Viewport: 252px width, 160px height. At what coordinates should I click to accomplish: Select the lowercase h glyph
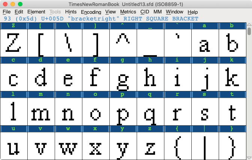(x=151, y=77)
